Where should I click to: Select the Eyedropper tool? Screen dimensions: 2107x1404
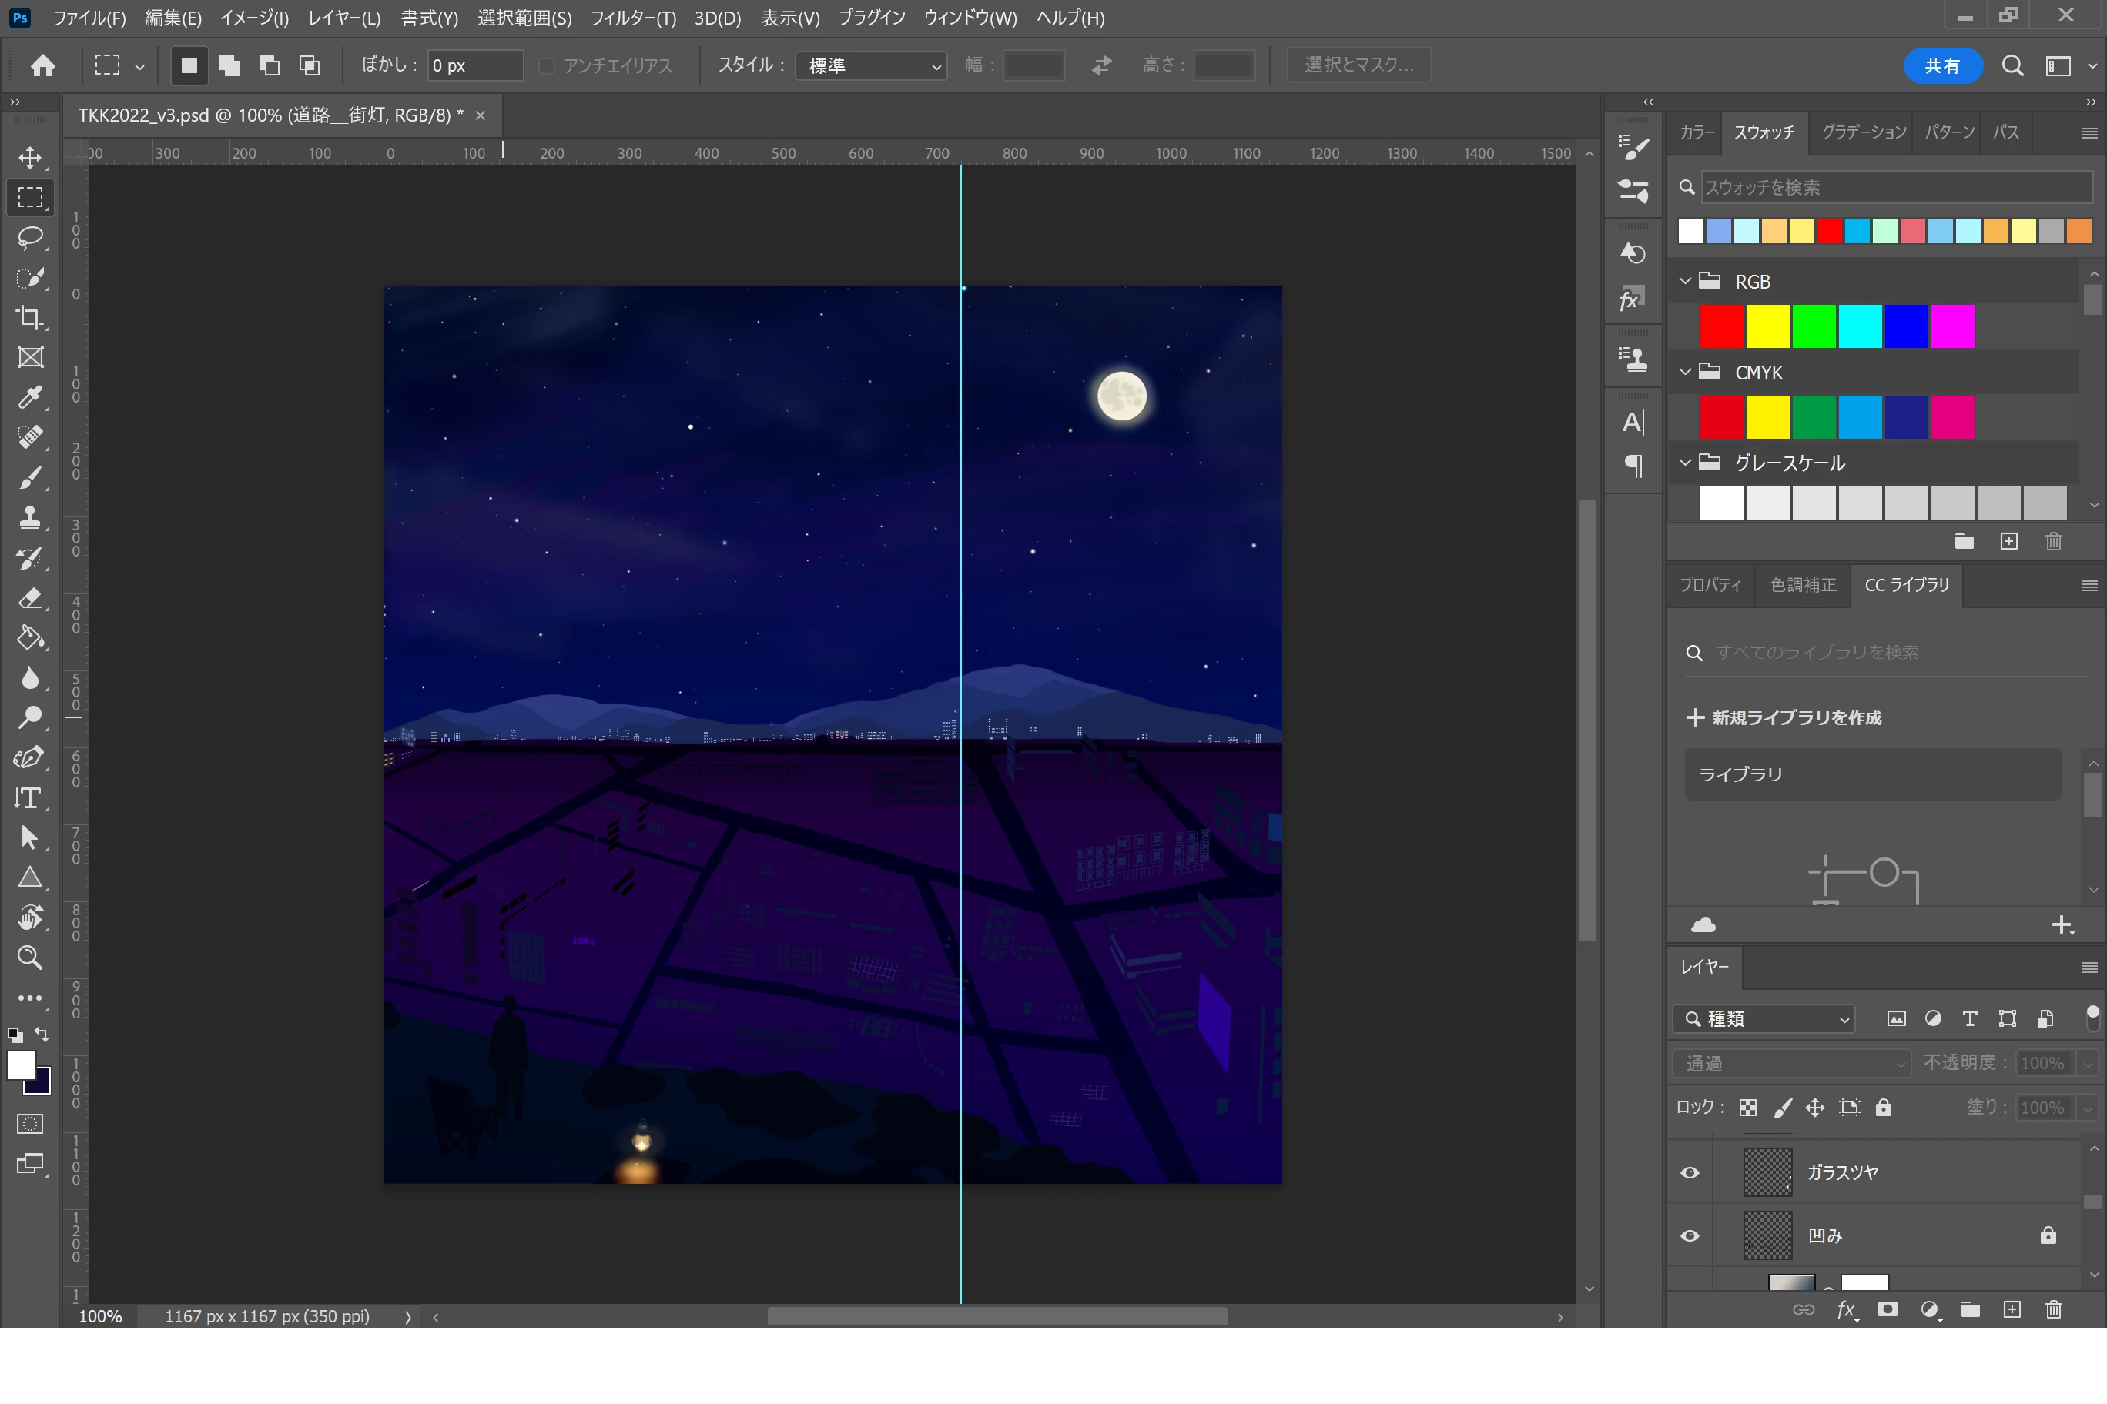pos(31,396)
